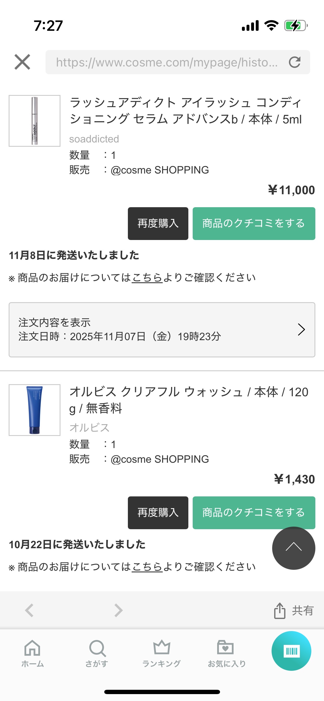Go back with the browser back arrow

[29, 610]
